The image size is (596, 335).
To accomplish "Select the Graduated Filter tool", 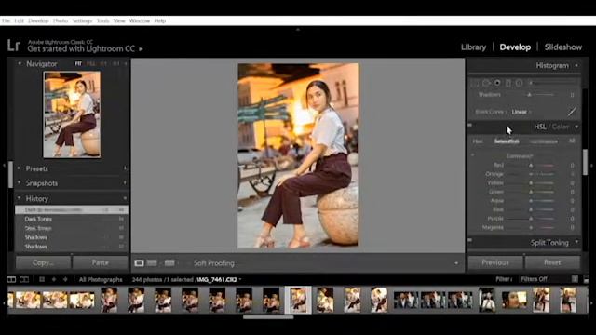I will (508, 83).
